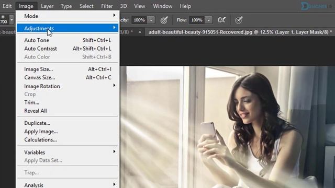Viewport: 335px width, 188px height.
Task: Open the Window menu
Action: pos(163,6)
